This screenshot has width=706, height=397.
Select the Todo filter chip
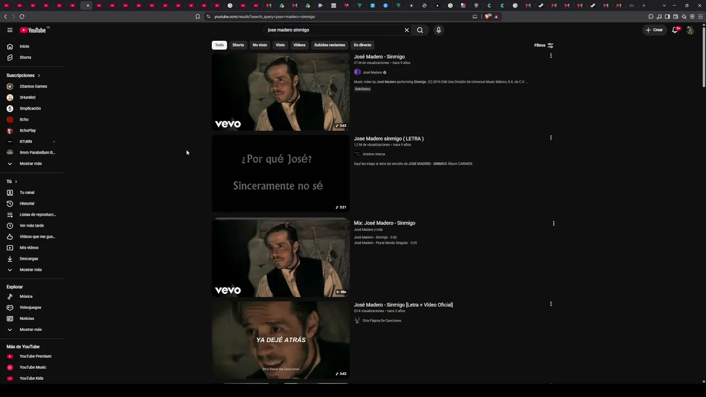220,45
